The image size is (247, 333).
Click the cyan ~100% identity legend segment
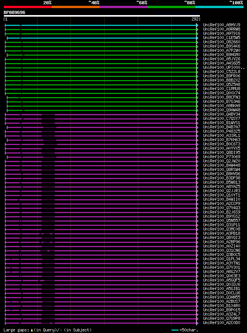click(220, 7)
